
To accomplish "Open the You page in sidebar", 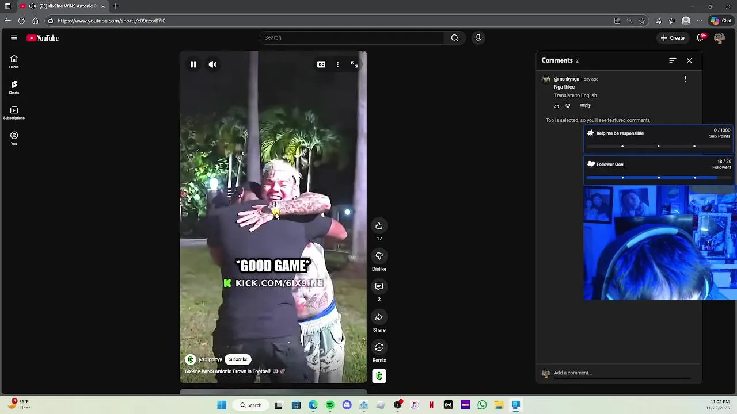I will click(x=14, y=138).
